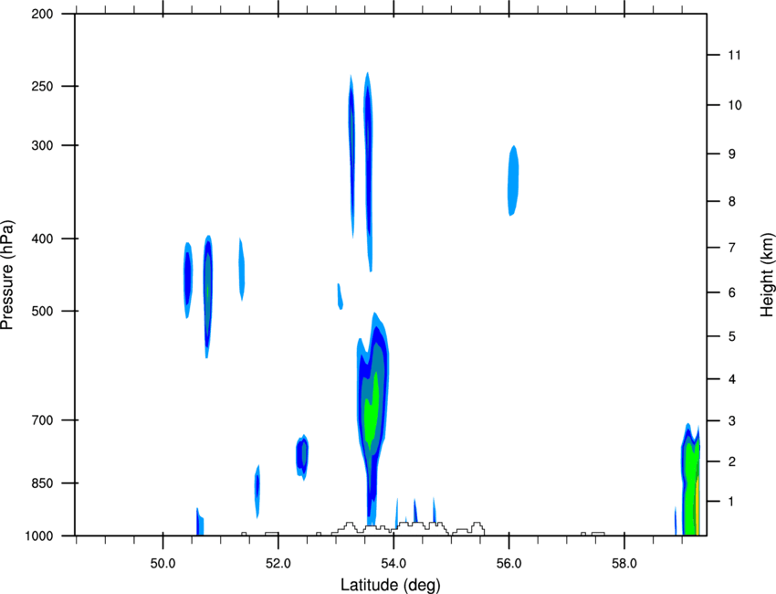The width and height of the screenshot is (776, 594).
Task: Pick the height label 3
Action: (731, 421)
